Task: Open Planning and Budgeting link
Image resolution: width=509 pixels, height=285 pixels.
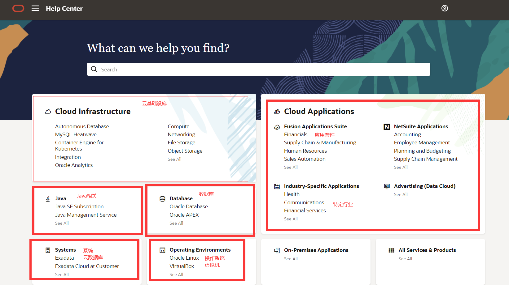Action: point(422,151)
